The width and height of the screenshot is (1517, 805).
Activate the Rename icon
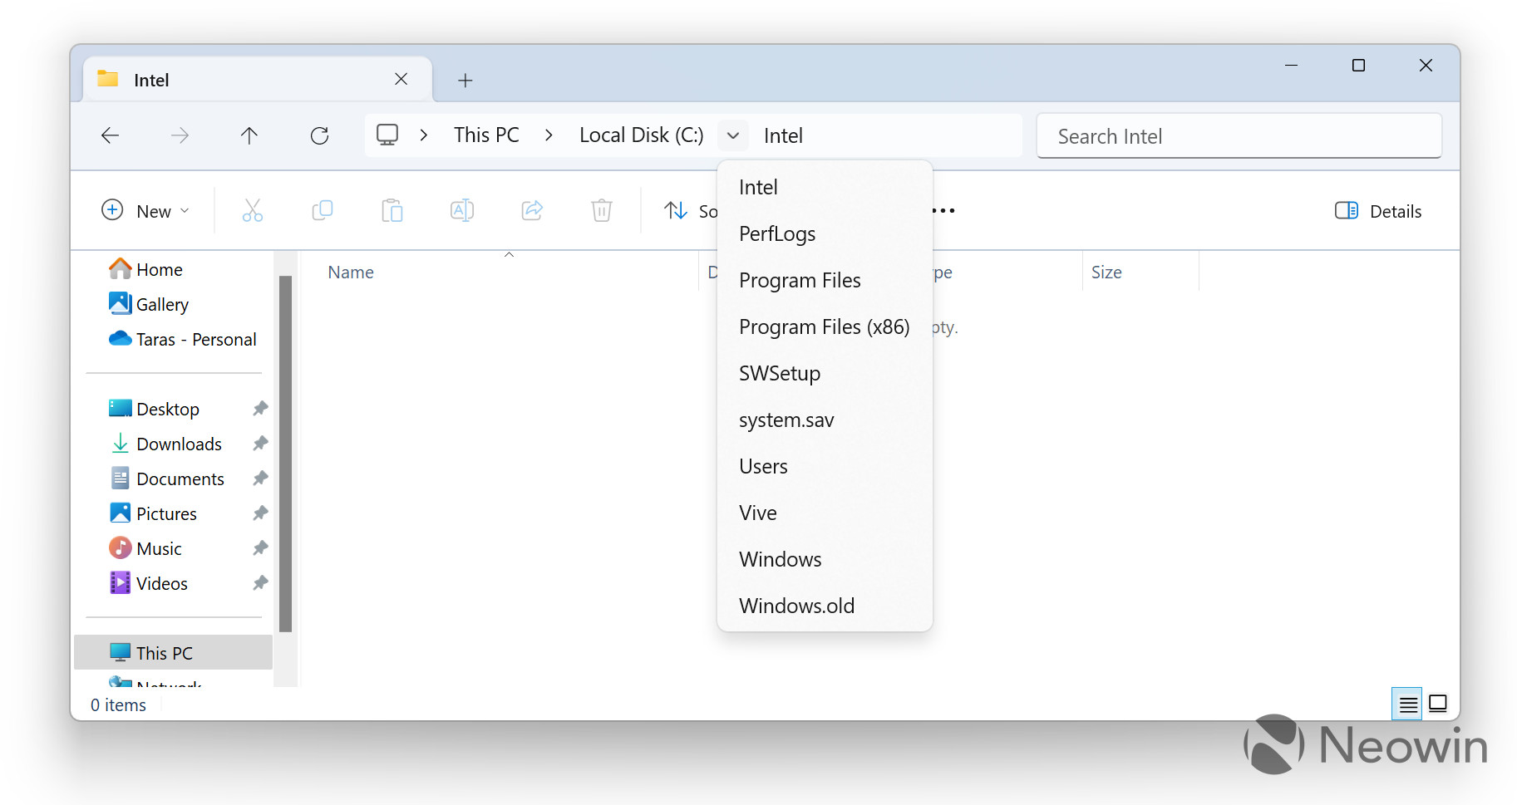click(462, 210)
